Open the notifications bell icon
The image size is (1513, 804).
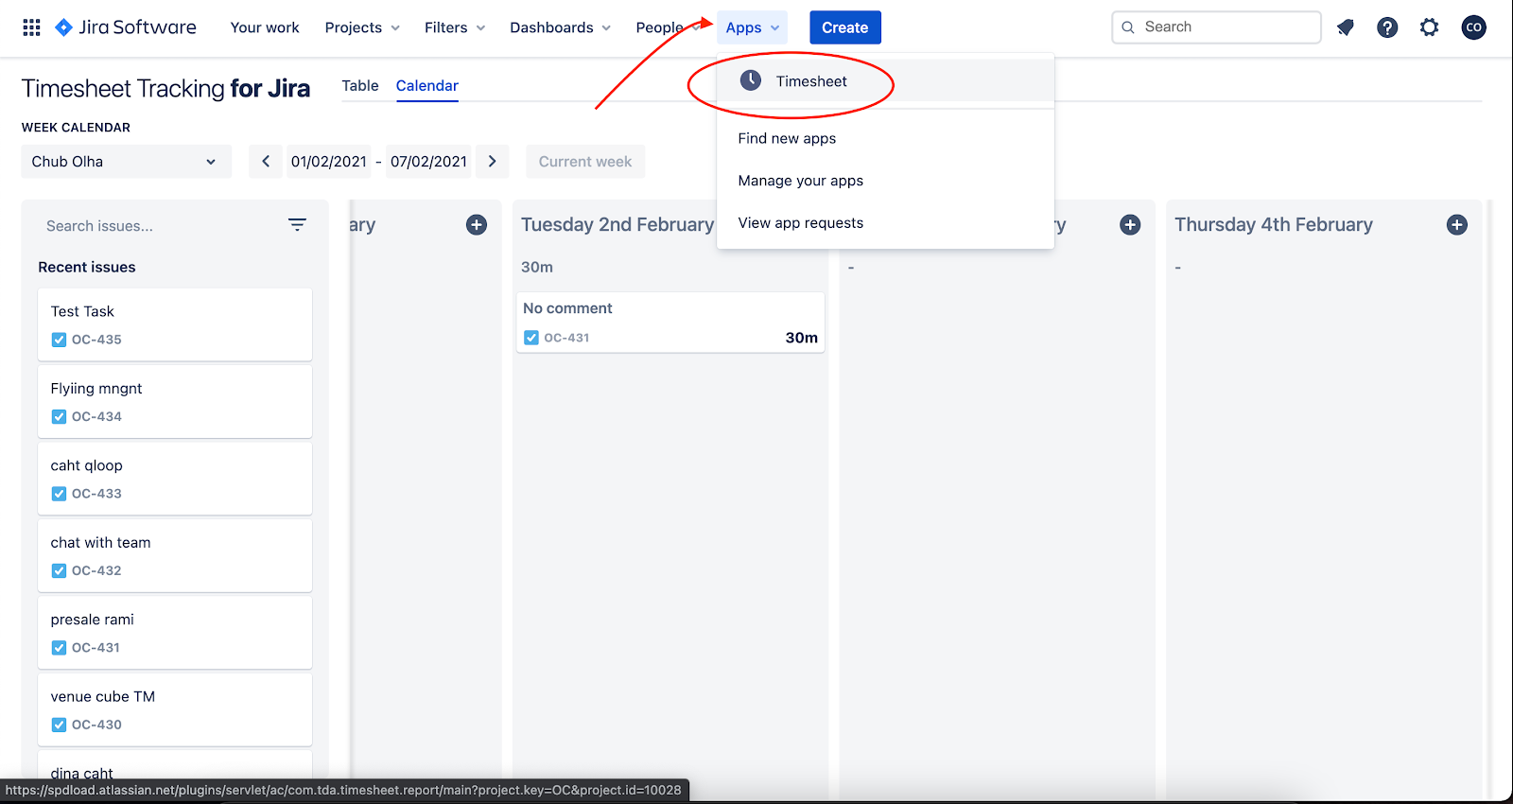click(1345, 27)
